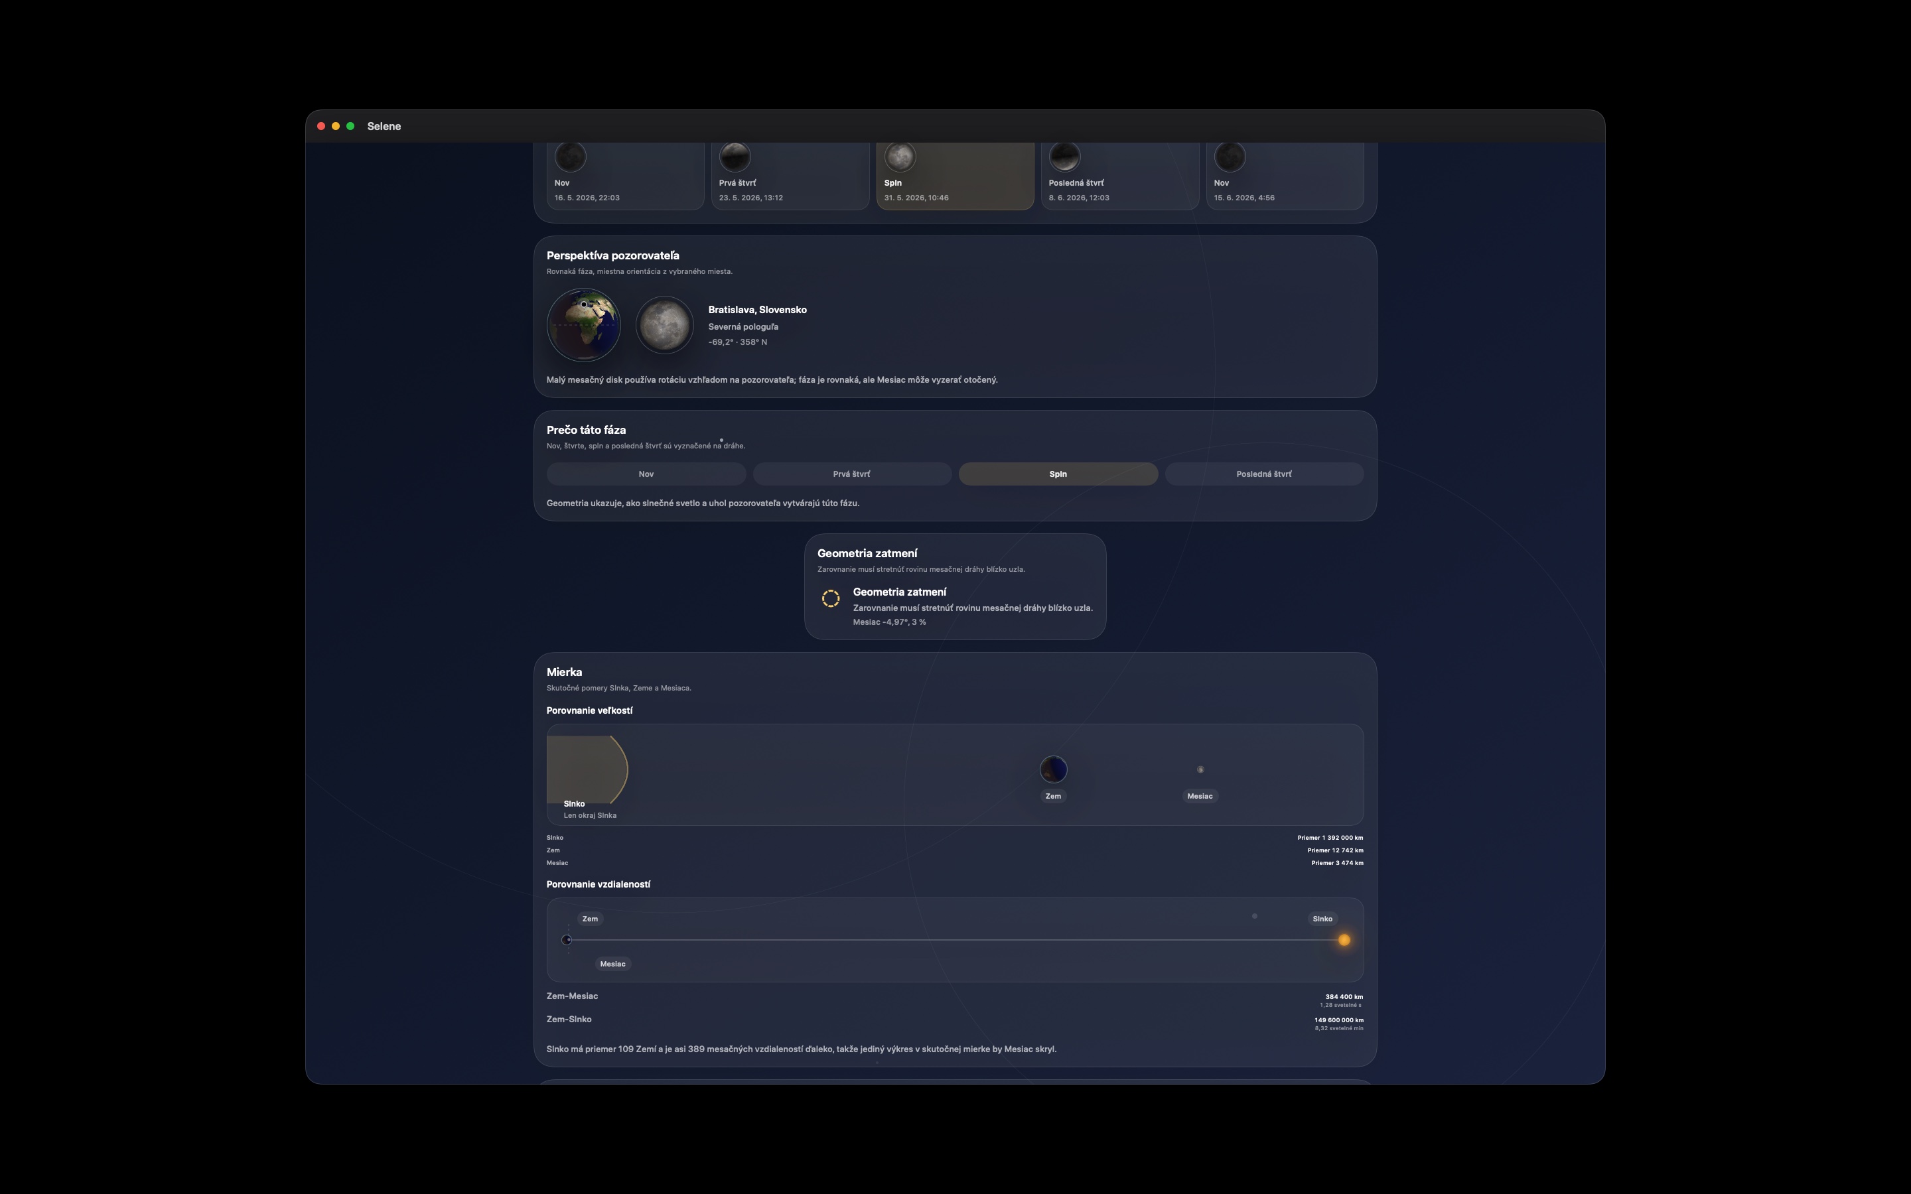Image resolution: width=1911 pixels, height=1194 pixels.
Task: Click the Zem planet icon in size comparison
Action: click(1054, 769)
